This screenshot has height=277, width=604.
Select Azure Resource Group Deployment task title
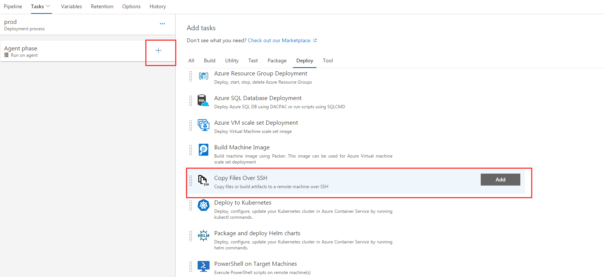point(261,74)
